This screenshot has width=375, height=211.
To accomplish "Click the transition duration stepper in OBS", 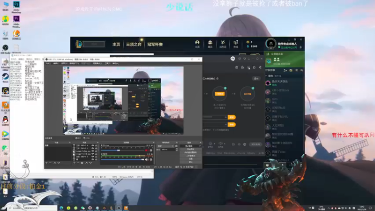I will [177, 150].
